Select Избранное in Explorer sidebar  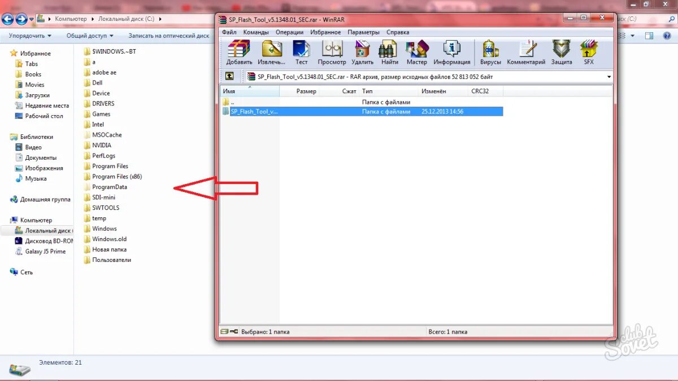[x=31, y=54]
